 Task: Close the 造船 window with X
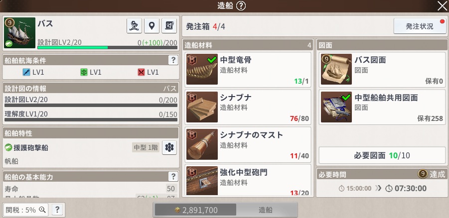click(442, 5)
